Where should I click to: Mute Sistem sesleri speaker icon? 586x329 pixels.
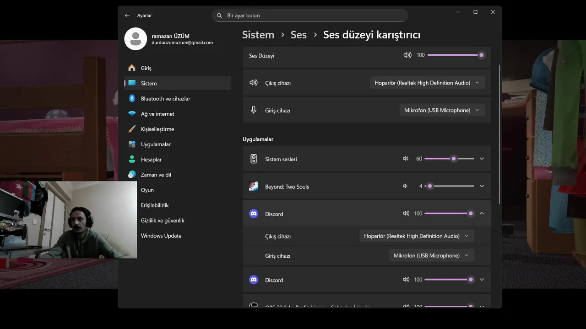[405, 159]
